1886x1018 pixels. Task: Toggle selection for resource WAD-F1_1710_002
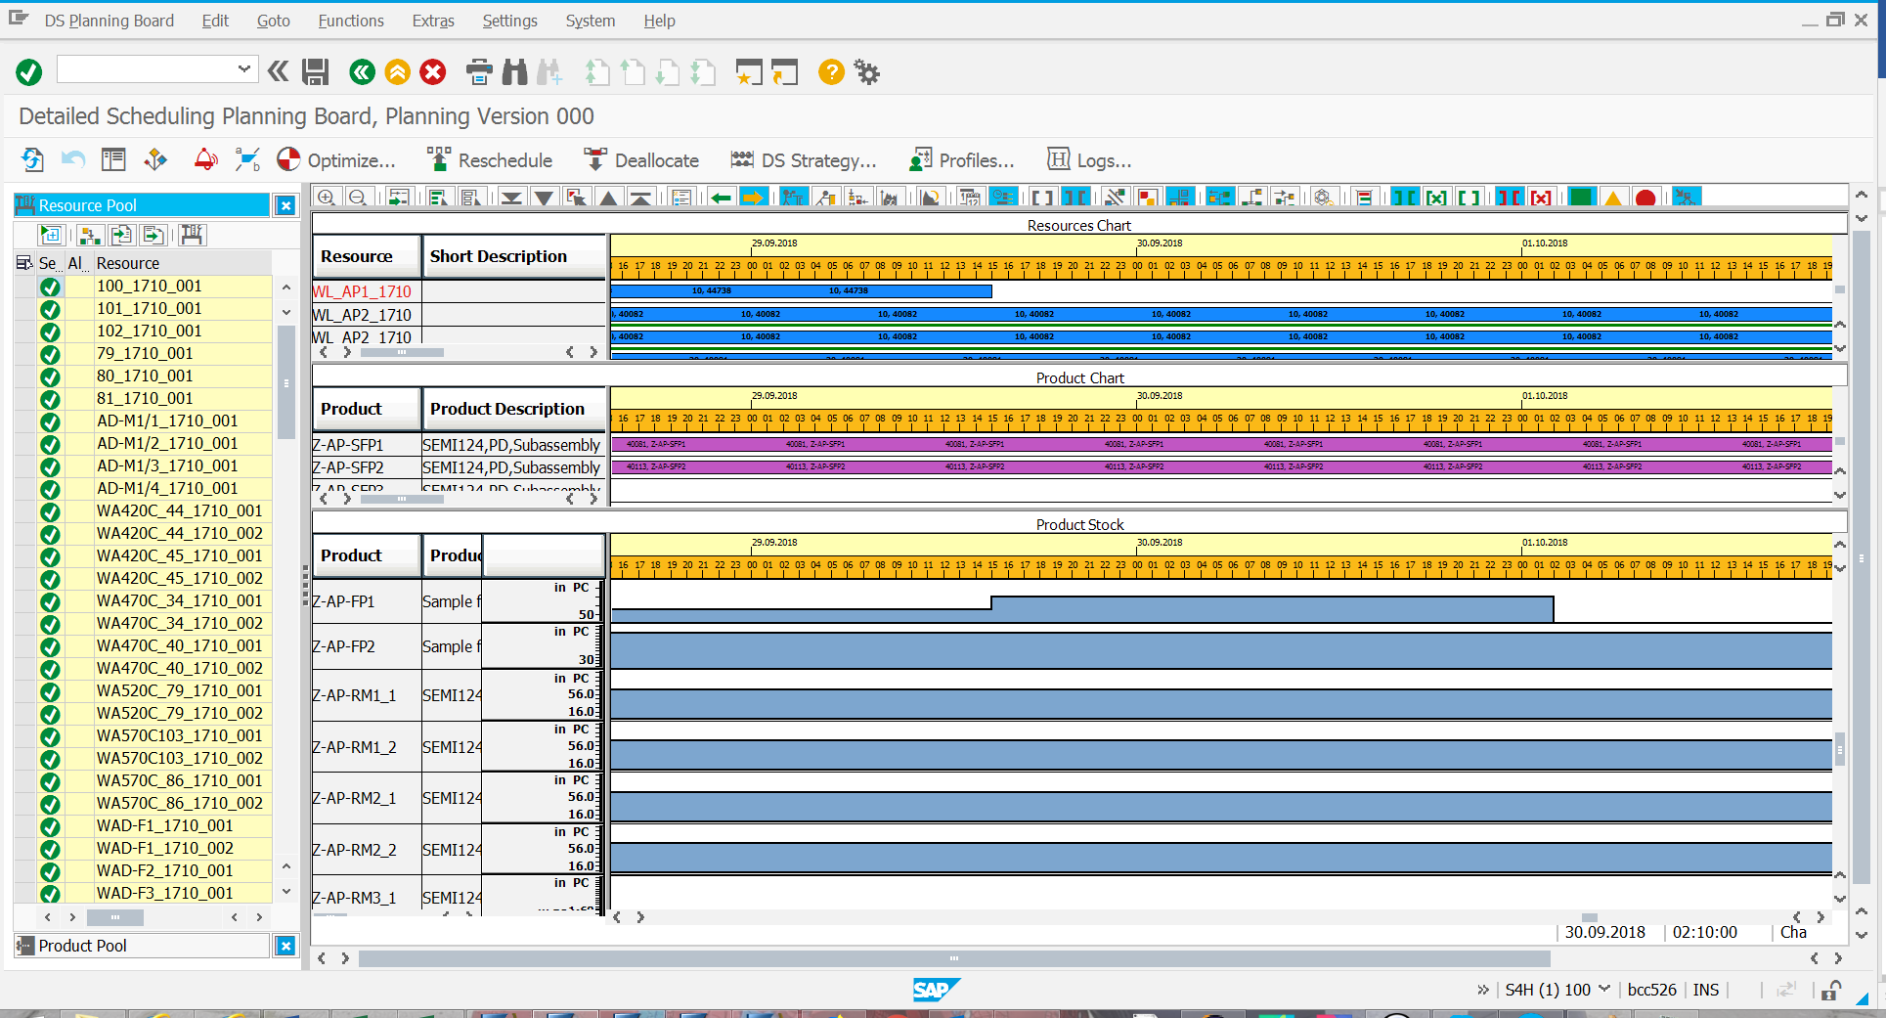(x=50, y=848)
